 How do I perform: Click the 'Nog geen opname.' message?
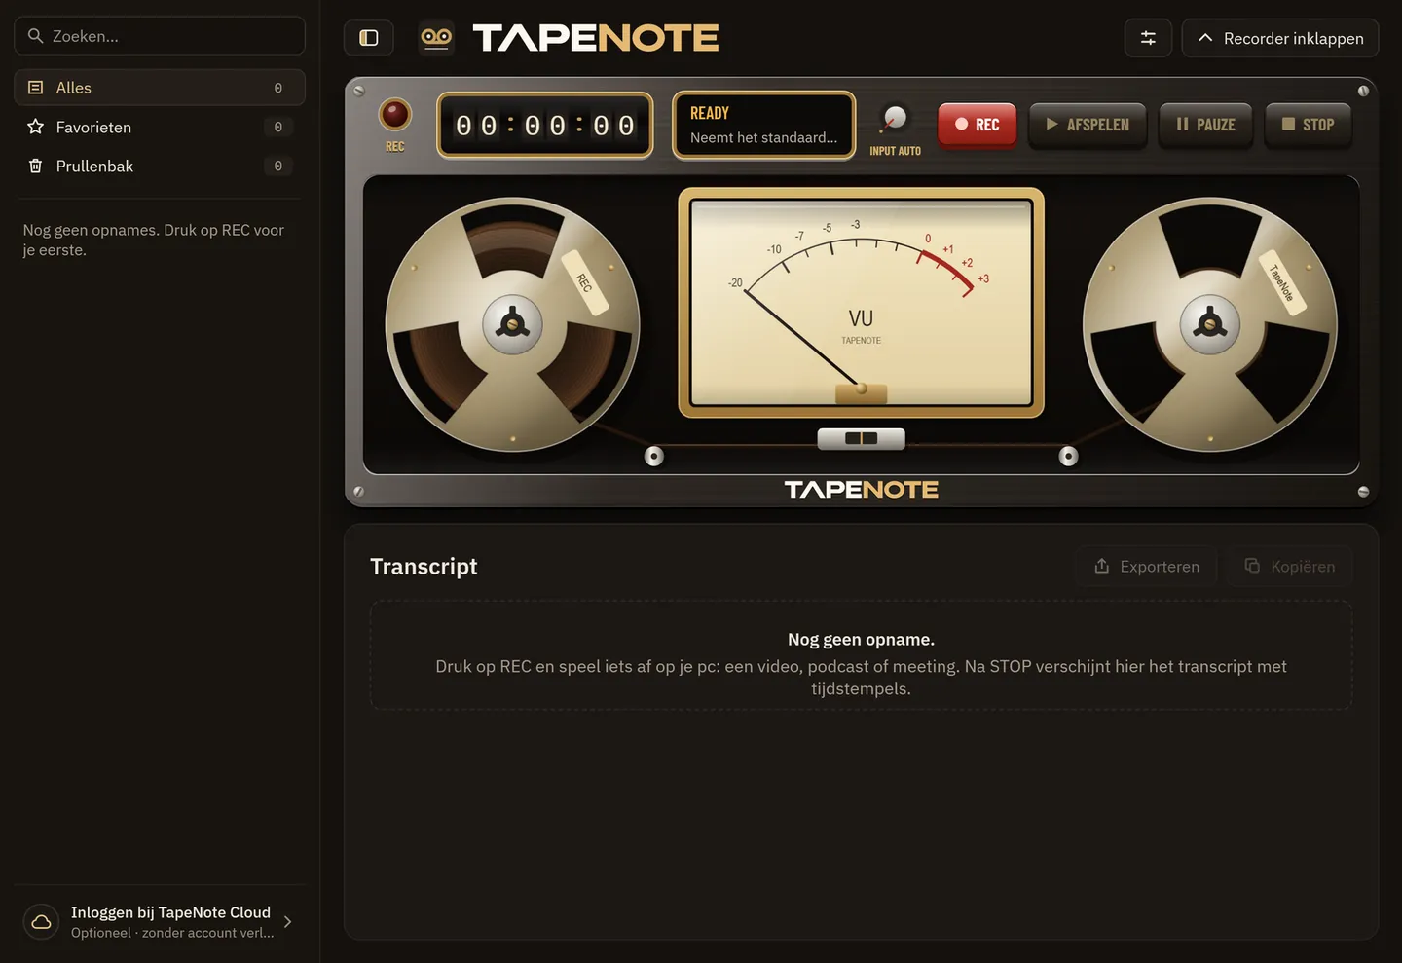click(862, 640)
